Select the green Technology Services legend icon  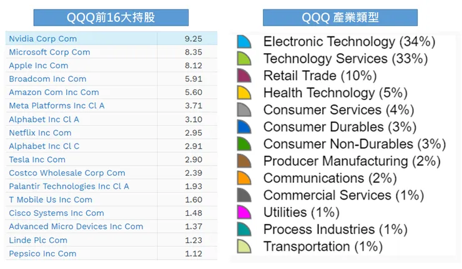click(x=244, y=59)
